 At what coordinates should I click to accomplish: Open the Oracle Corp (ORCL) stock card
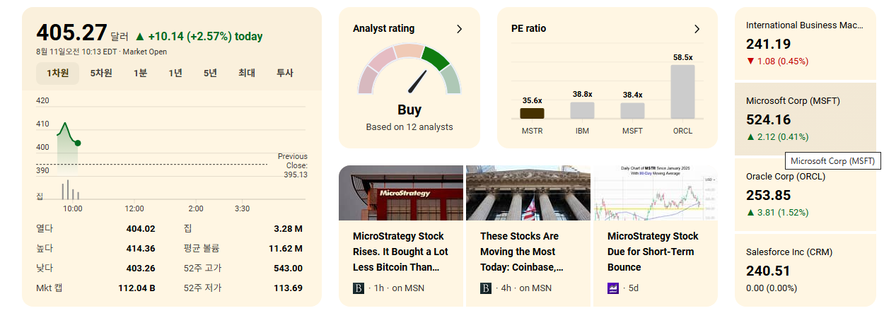(x=806, y=196)
